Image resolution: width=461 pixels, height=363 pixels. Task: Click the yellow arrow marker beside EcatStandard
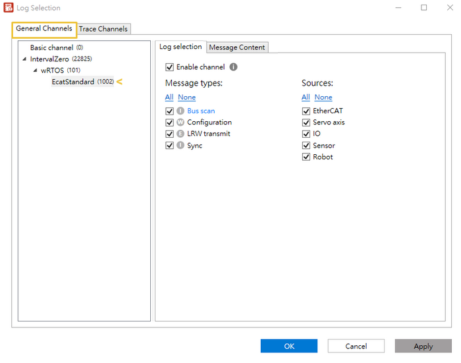pos(120,82)
